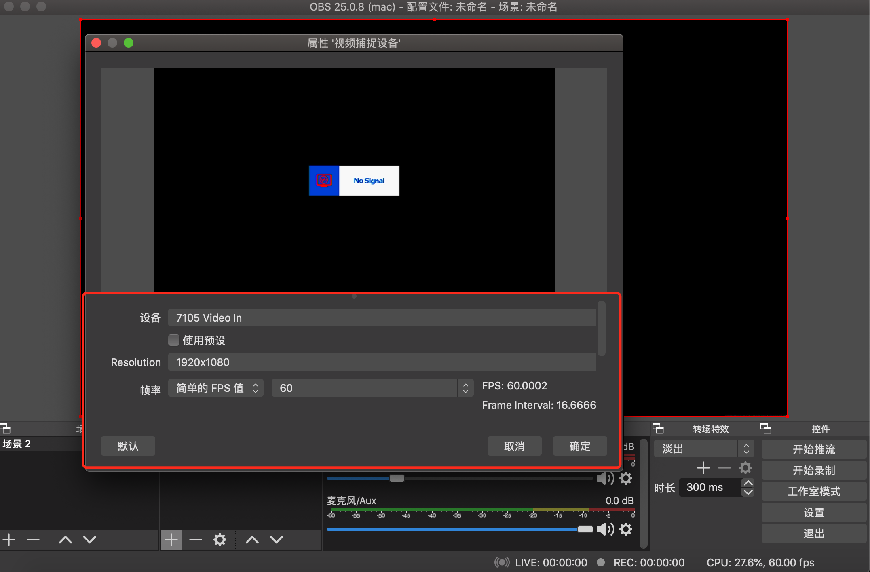
Task: Mute the 麦克风/Aux audio speaker icon
Action: pyautogui.click(x=605, y=529)
